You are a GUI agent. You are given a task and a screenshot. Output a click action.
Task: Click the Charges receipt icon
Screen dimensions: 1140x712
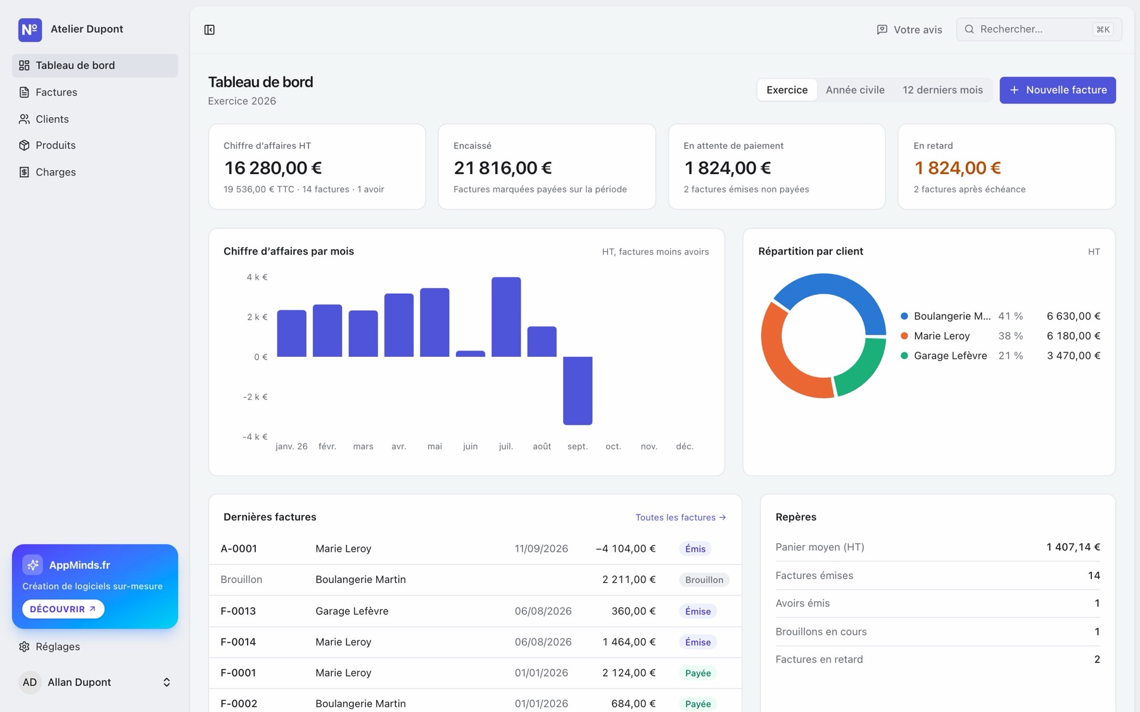click(24, 172)
